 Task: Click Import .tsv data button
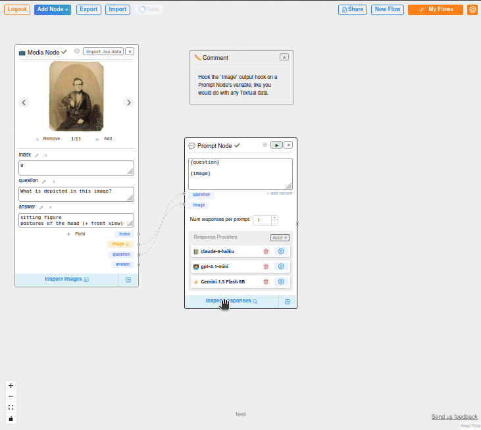[x=103, y=51]
